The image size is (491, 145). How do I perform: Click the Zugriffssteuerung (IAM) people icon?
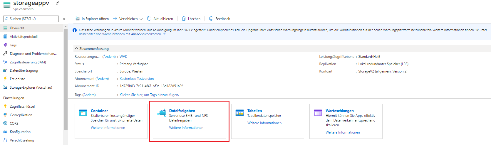coord(5,62)
